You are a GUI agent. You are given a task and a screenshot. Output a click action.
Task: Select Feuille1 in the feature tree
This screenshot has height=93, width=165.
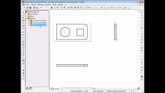[33, 18]
